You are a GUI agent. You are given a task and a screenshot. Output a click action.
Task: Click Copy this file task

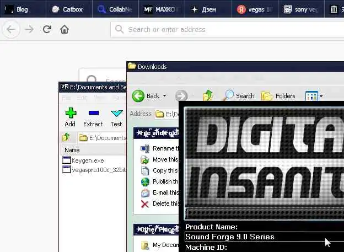pyautogui.click(x=160, y=170)
